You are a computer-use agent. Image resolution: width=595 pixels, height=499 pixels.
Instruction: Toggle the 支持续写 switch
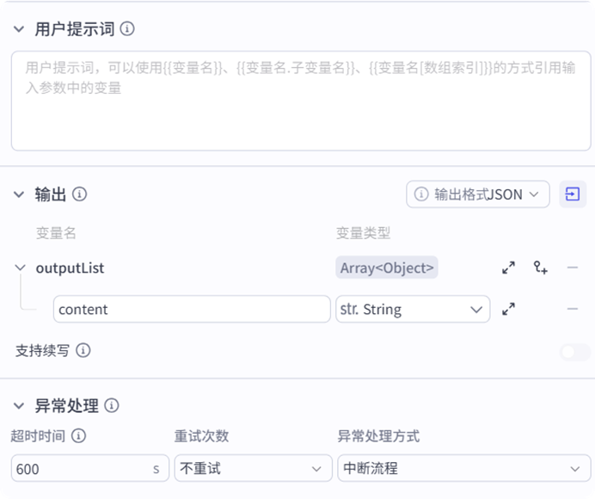(574, 351)
